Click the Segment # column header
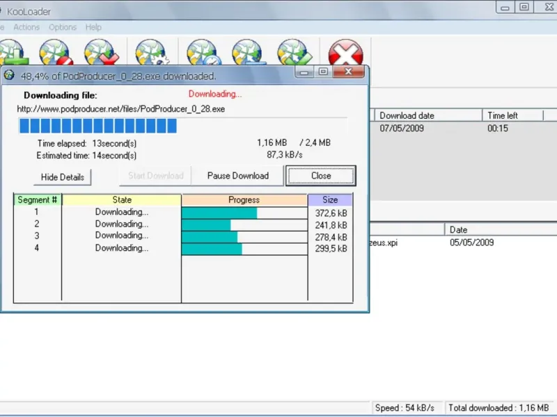 pos(38,200)
